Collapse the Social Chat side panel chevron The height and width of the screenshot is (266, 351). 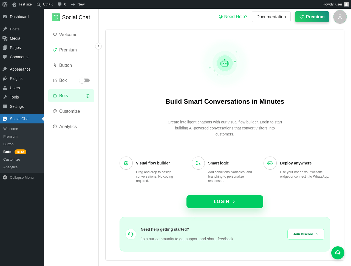(x=98, y=46)
